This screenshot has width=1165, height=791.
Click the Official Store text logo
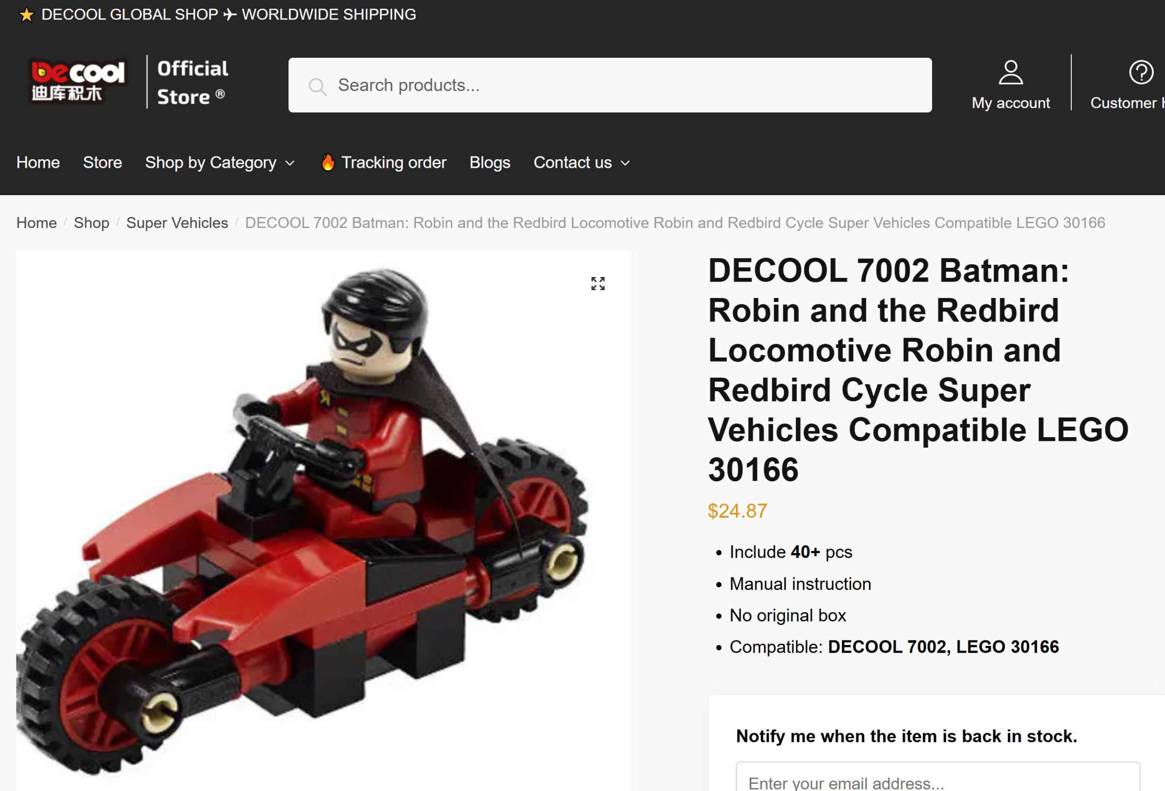coord(192,83)
